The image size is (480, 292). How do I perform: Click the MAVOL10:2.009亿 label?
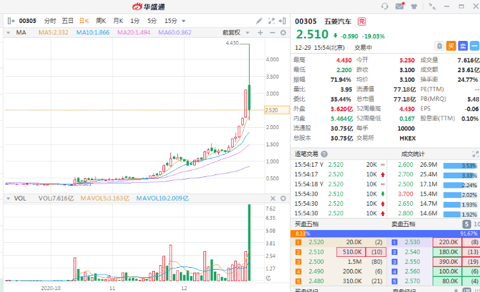point(163,199)
